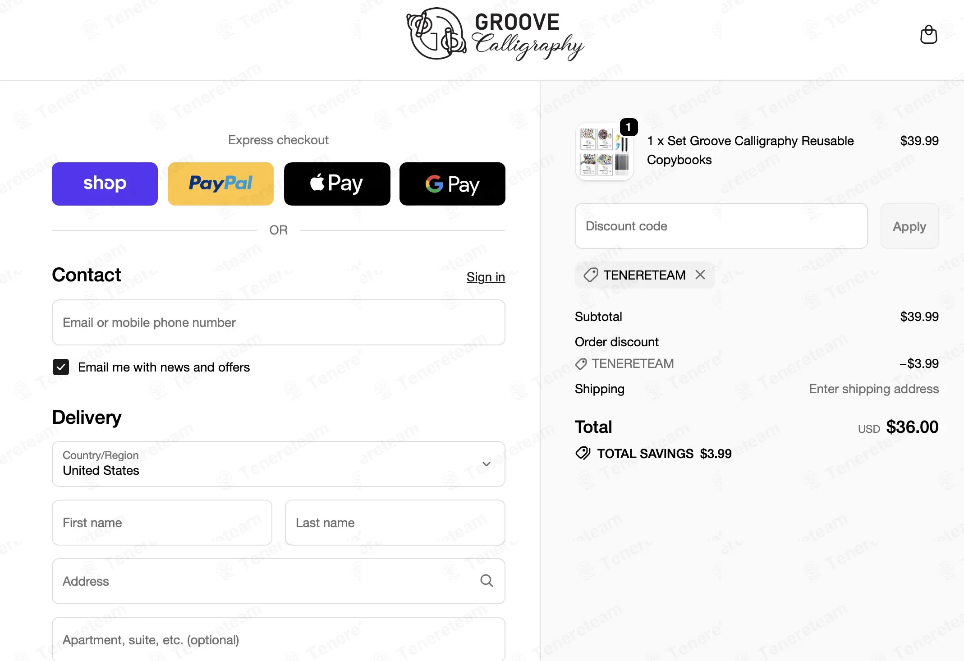Apply the discount code
The height and width of the screenshot is (661, 964).
909,226
